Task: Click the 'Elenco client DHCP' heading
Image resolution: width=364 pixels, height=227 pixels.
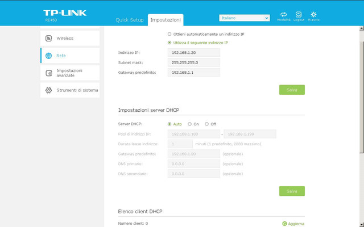Action: click(x=140, y=212)
